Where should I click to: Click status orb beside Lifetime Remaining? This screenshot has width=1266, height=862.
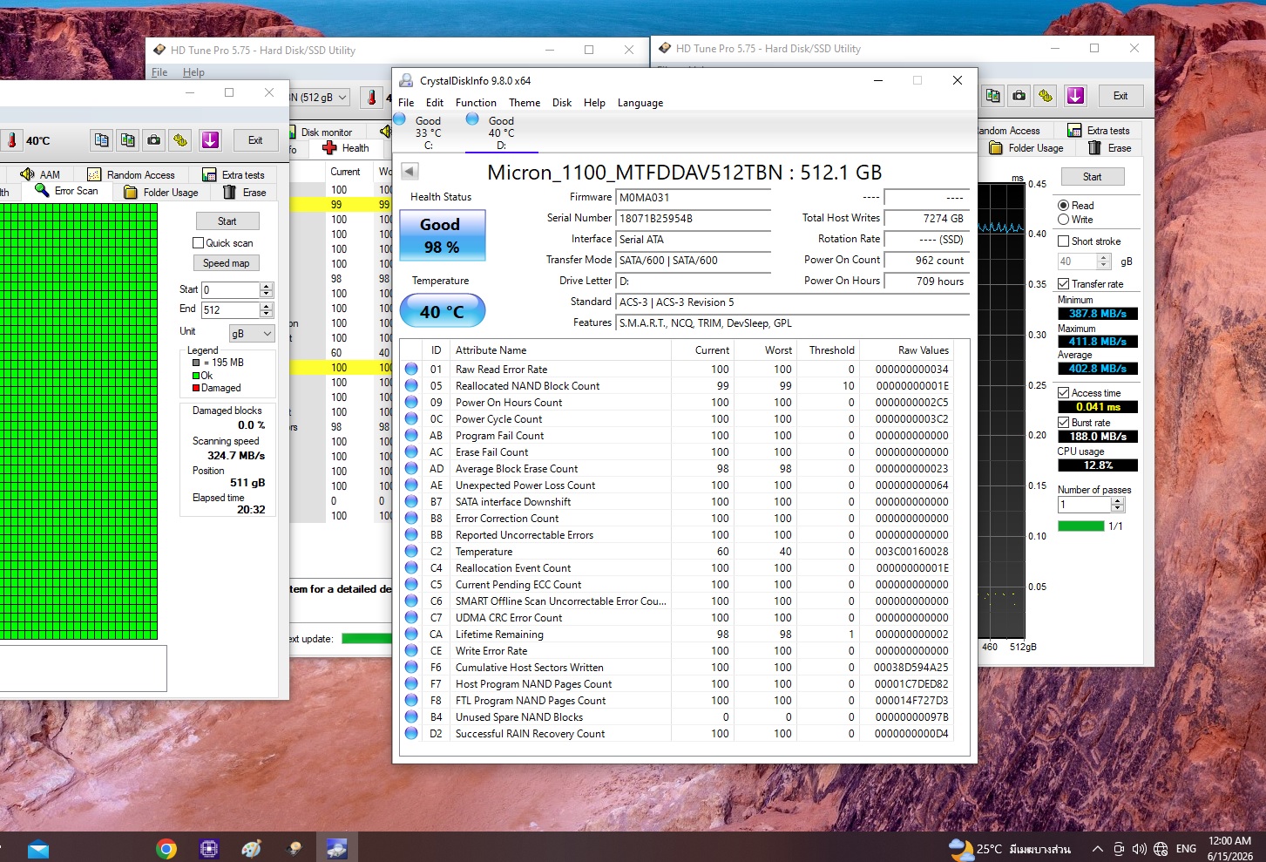[411, 635]
